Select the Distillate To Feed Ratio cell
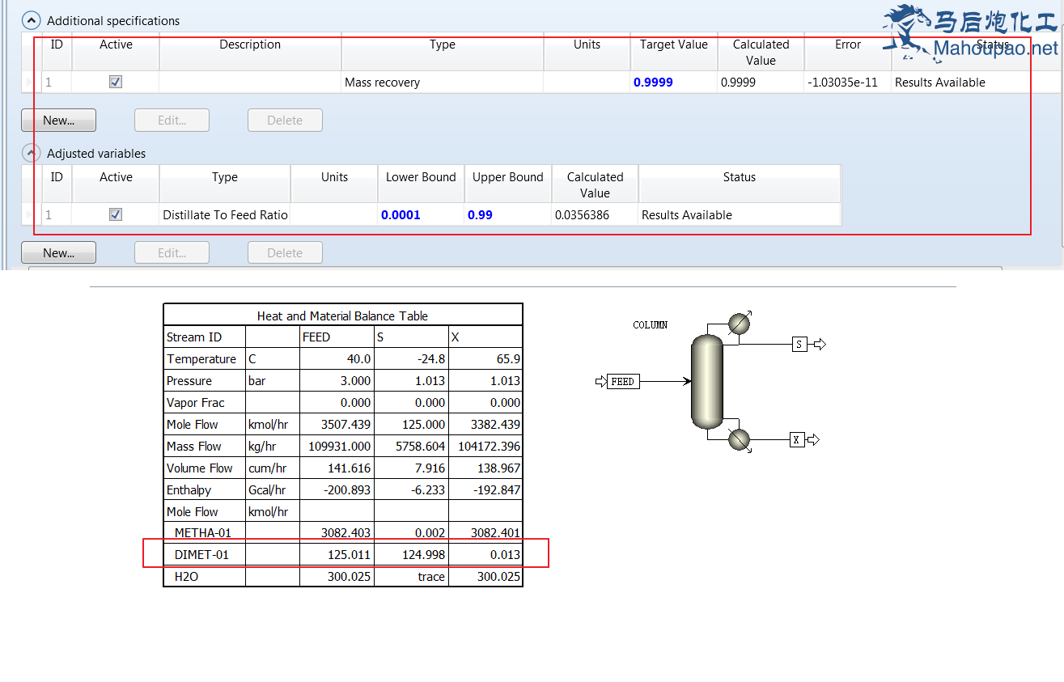 [225, 214]
